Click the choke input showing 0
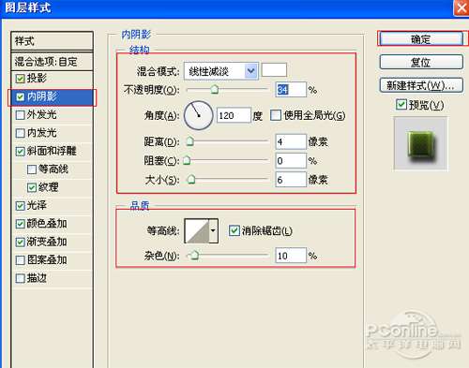 coord(291,161)
